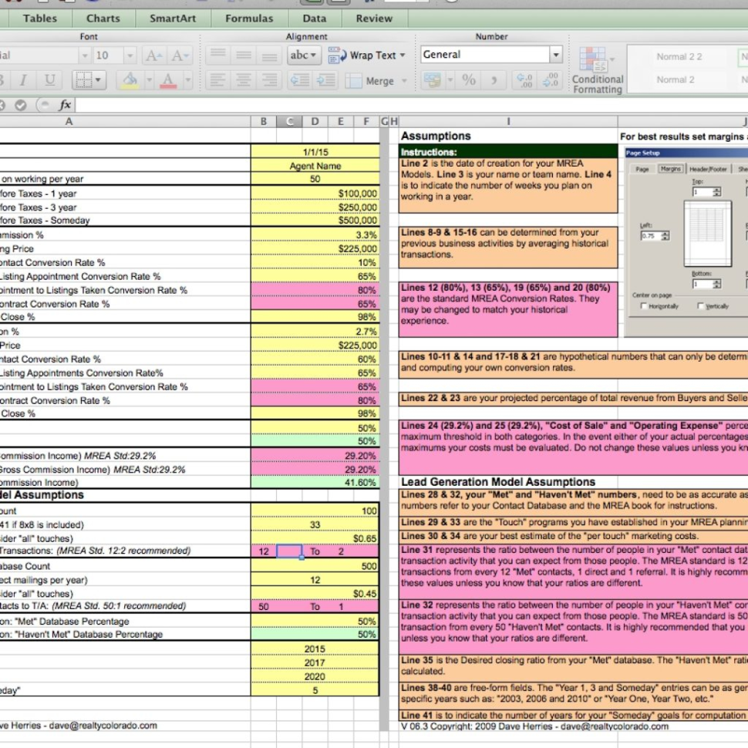
Task: Apply bold formatting from the Font group
Action: tap(4, 80)
